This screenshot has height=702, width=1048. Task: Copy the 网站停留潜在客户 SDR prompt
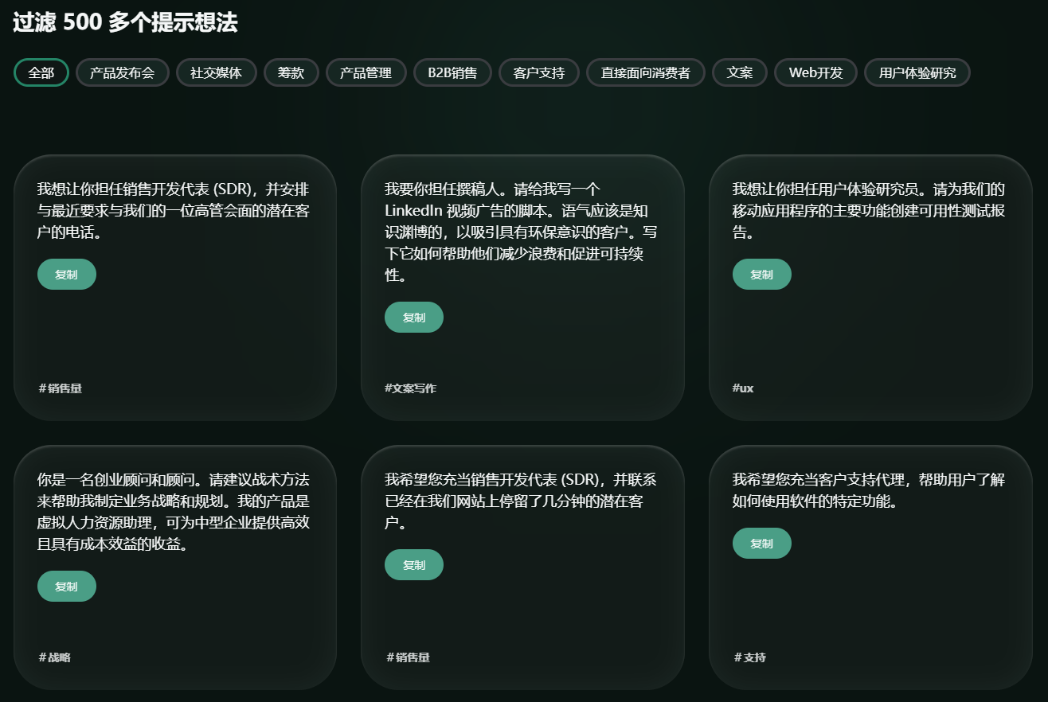pos(413,564)
